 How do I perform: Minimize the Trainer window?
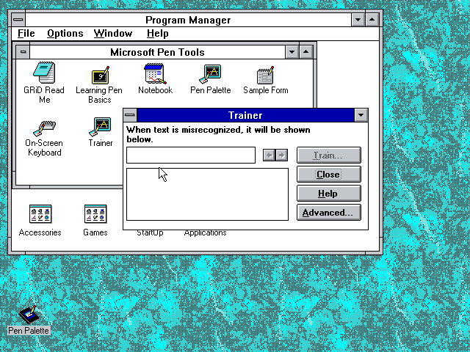click(x=361, y=115)
